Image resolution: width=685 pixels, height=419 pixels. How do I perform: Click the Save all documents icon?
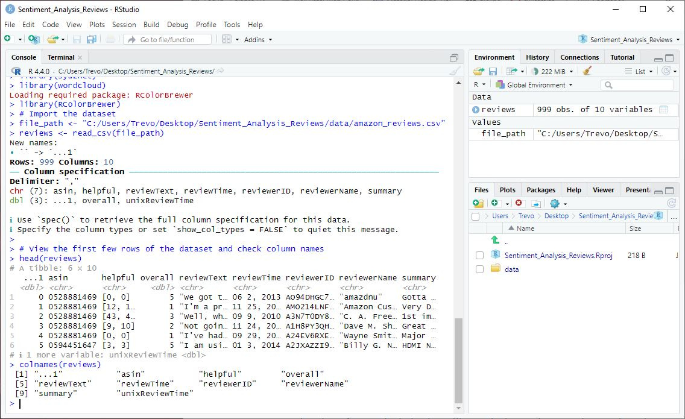click(91, 39)
